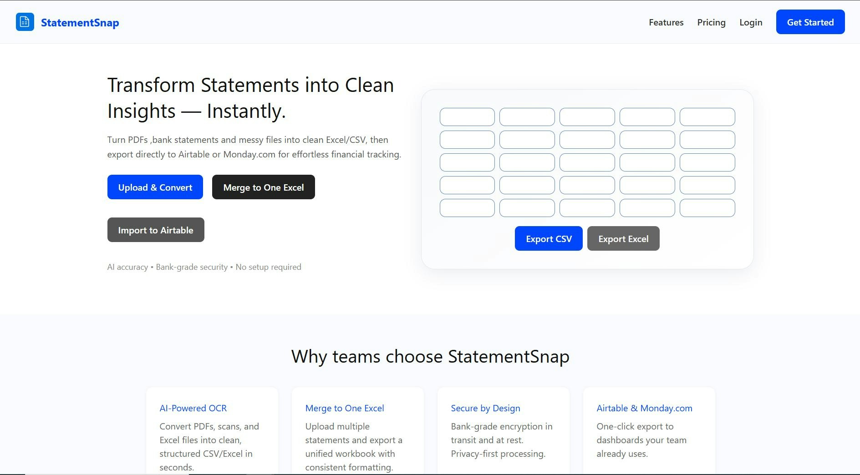Click the Export Excel button
This screenshot has width=860, height=475.
(x=623, y=238)
